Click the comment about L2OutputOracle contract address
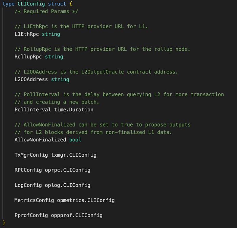This screenshot has height=228, width=237. tap(96, 72)
